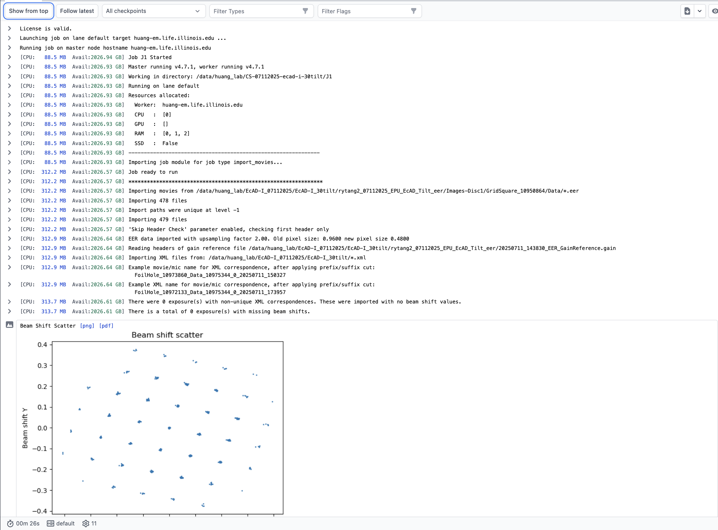
Task: Click the Beam shift scatter plot image
Action: (152, 423)
